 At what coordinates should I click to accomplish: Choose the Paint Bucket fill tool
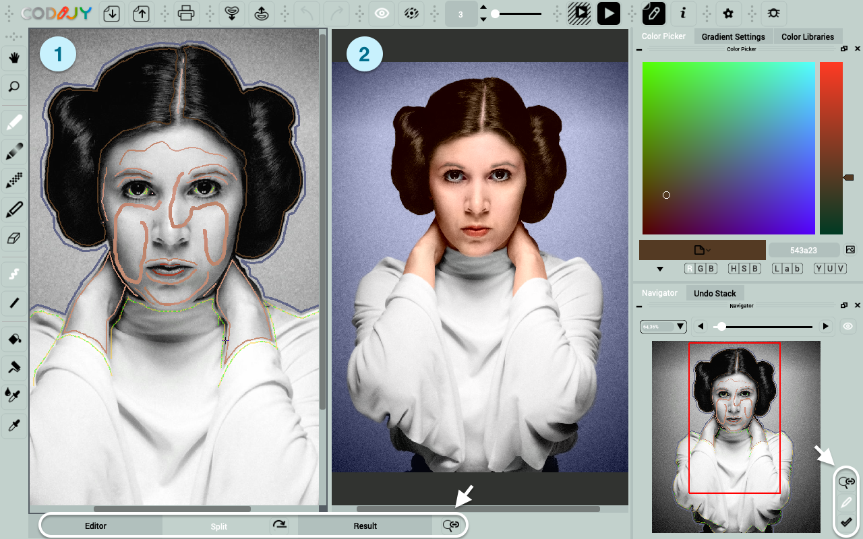click(x=14, y=338)
